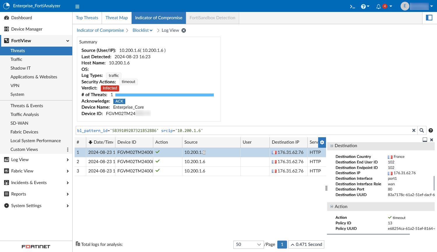Close the Log View breadcrumb

click(184, 30)
